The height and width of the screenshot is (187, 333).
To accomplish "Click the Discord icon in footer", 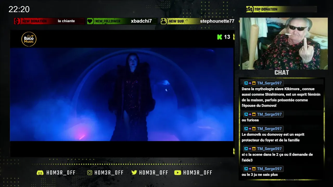I will (x=40, y=173).
